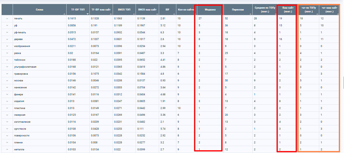
Task: Click the TF-IDF value 0.0046
Action: pos(95,81)
